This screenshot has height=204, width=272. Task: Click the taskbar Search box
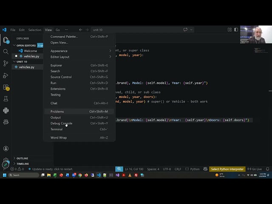[x=24, y=175]
